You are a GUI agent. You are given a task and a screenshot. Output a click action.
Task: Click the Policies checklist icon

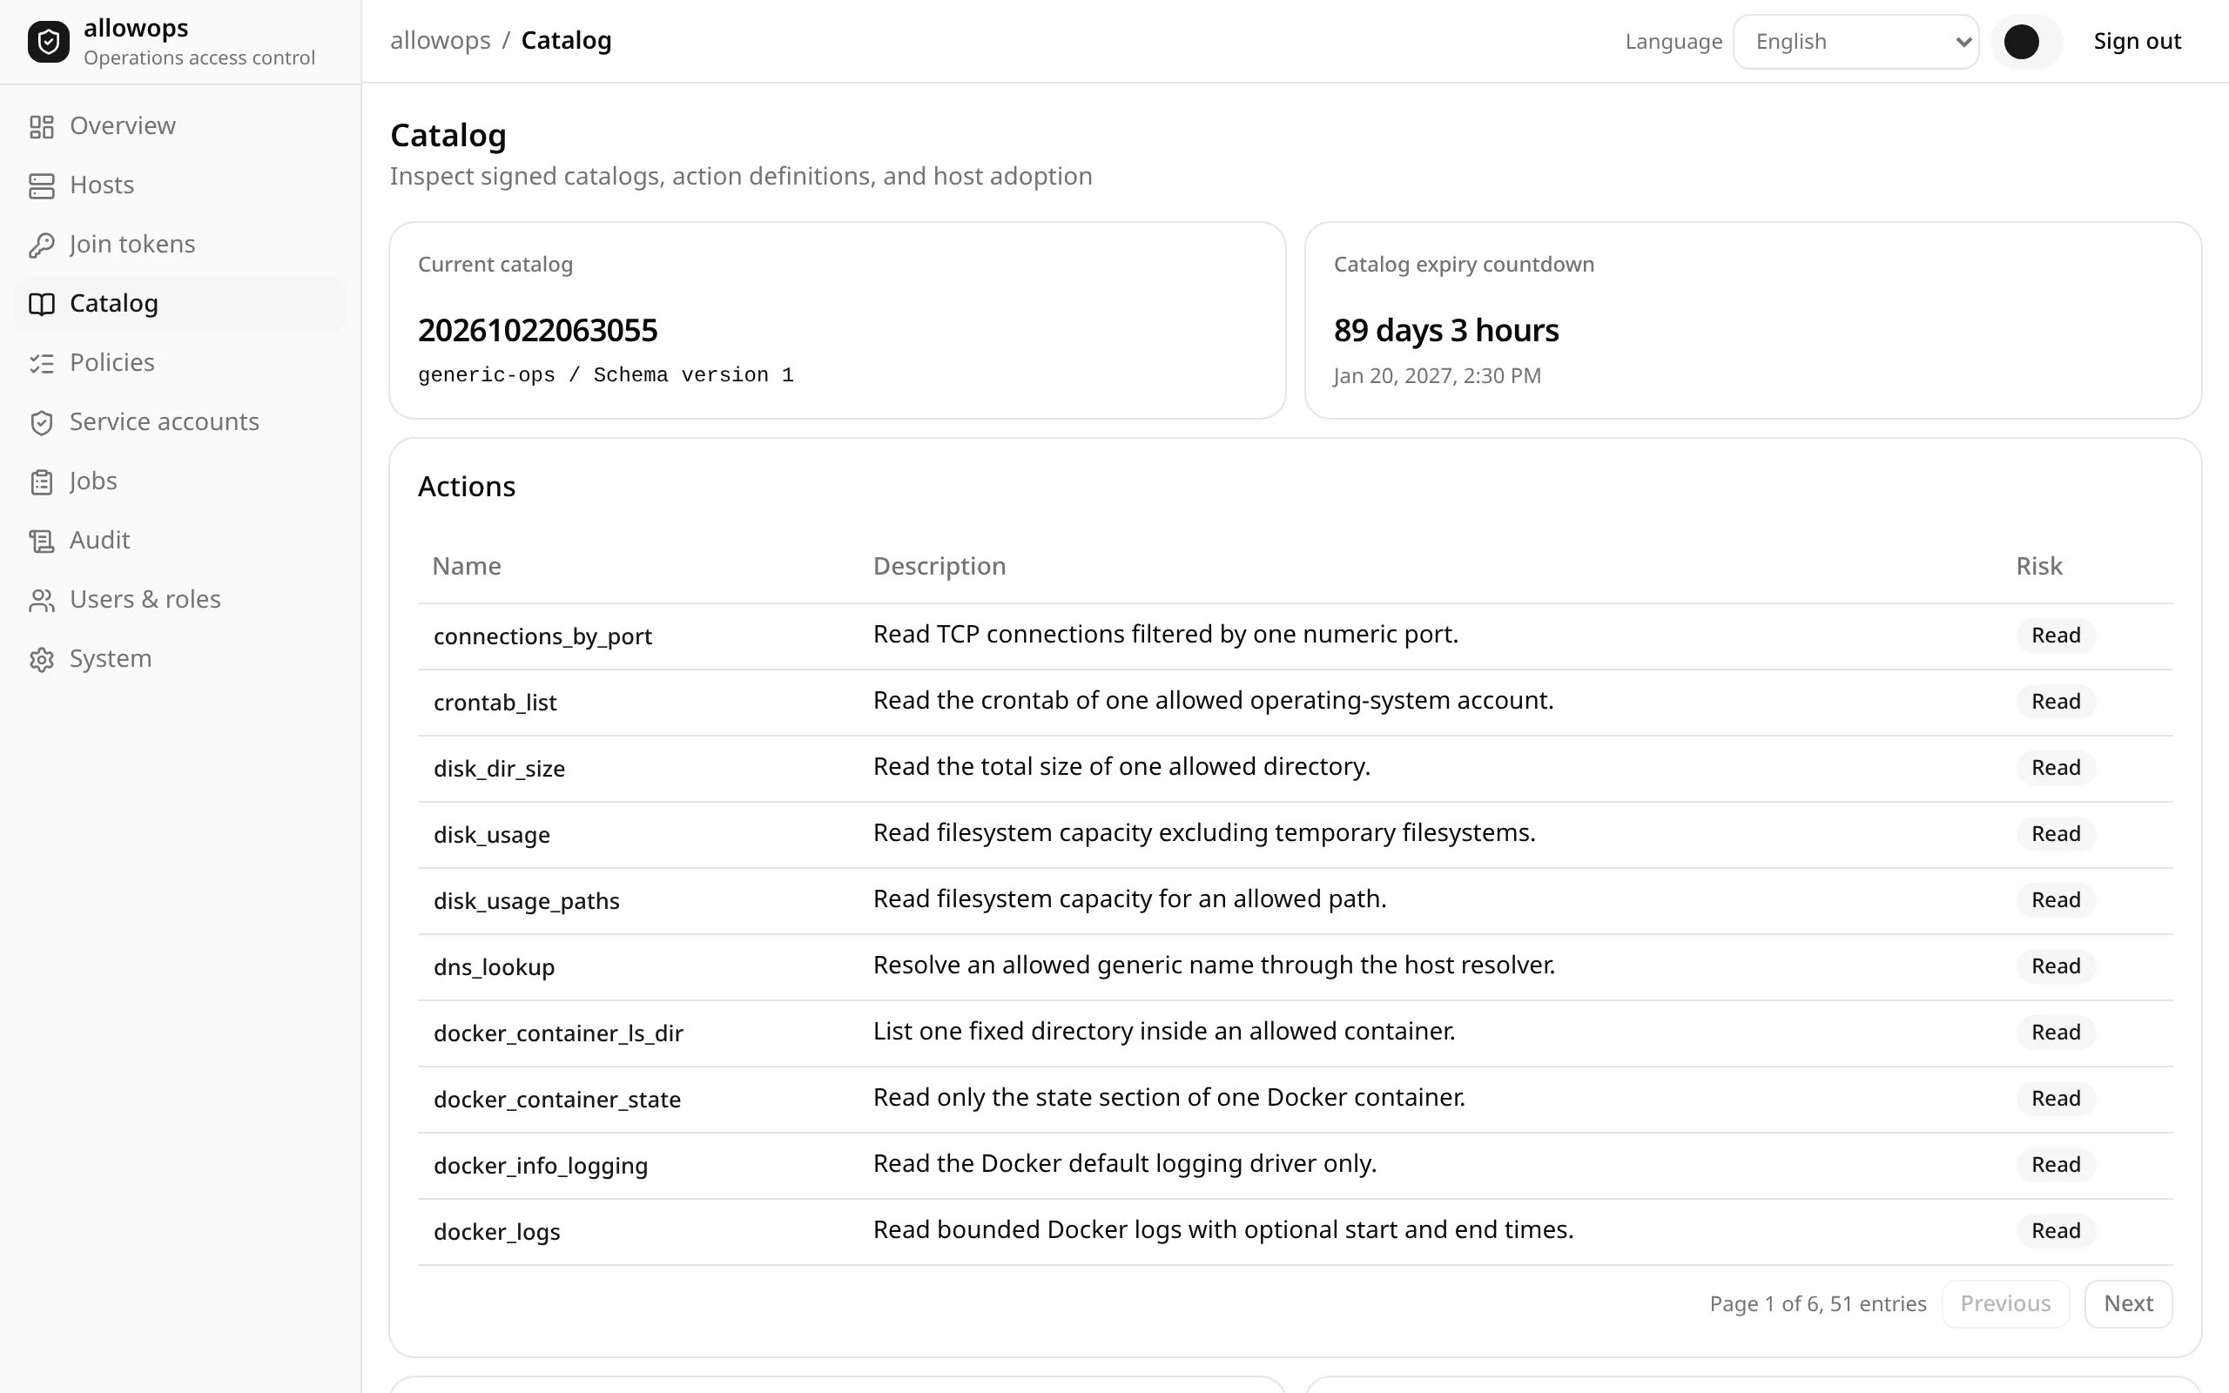coord(42,363)
